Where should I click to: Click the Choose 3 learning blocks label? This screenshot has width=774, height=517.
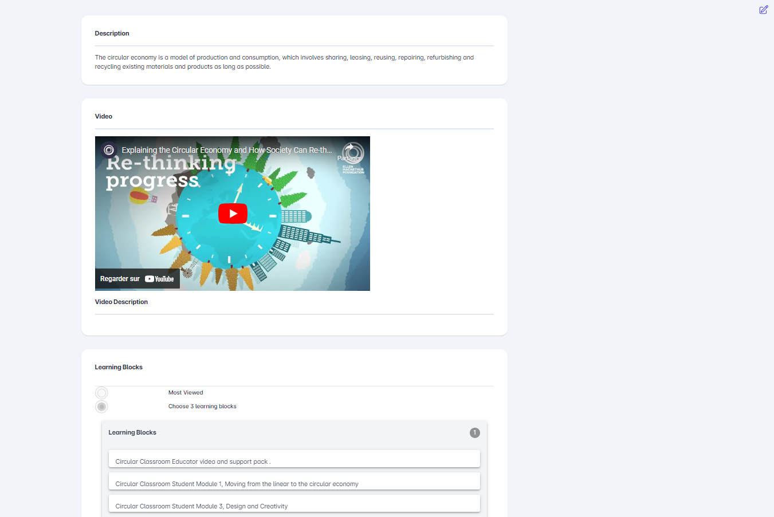(x=202, y=407)
